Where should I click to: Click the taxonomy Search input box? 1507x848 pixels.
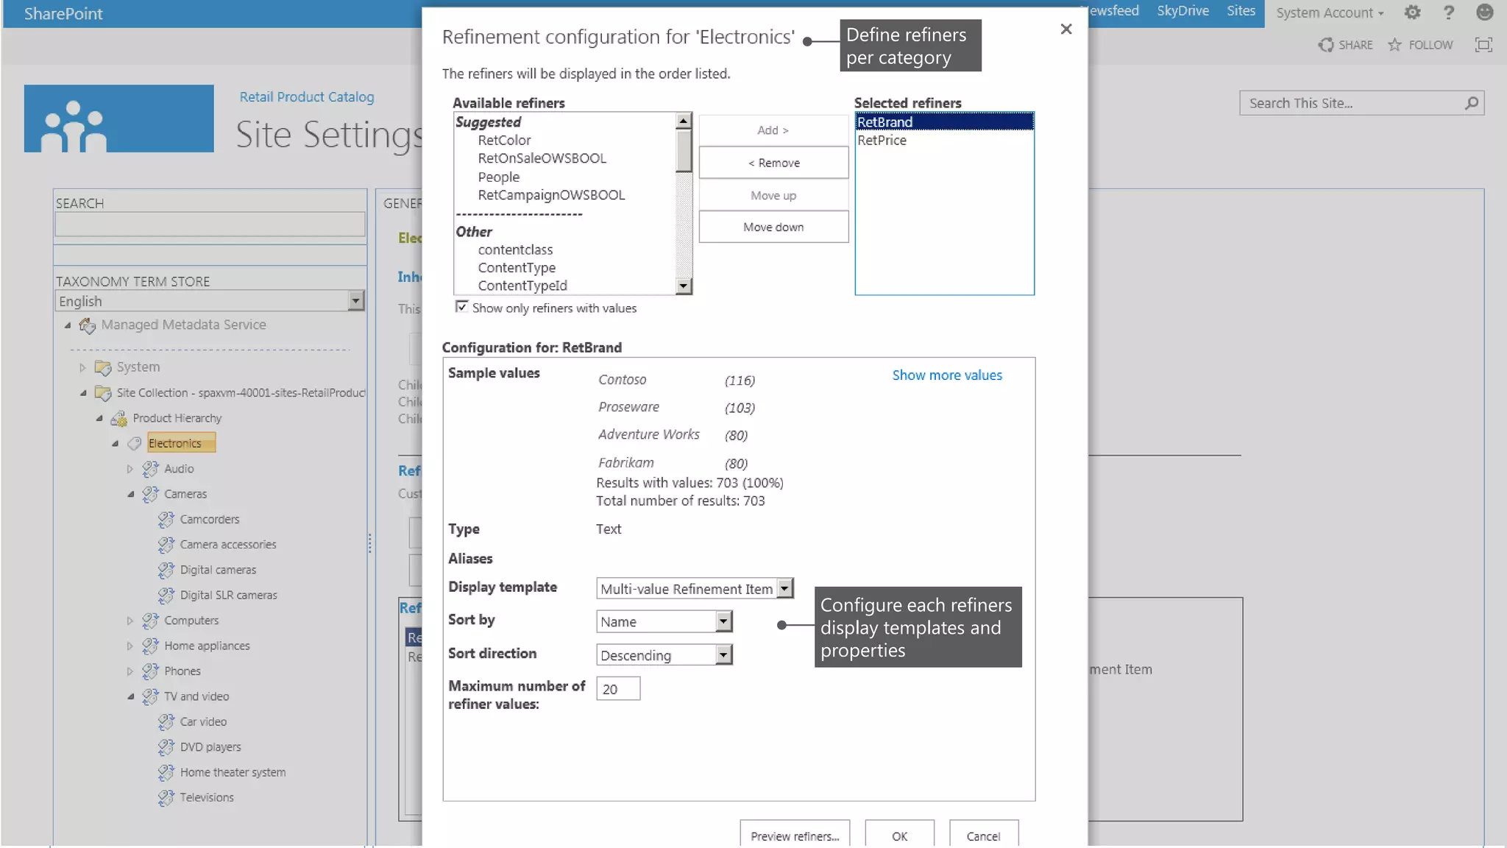tap(210, 224)
